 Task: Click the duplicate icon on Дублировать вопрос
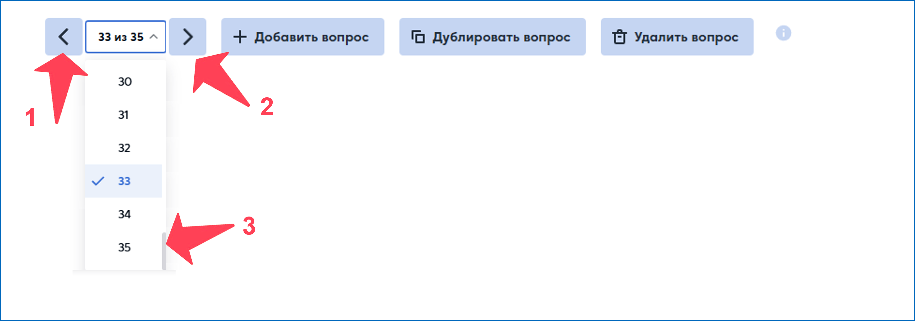click(418, 37)
